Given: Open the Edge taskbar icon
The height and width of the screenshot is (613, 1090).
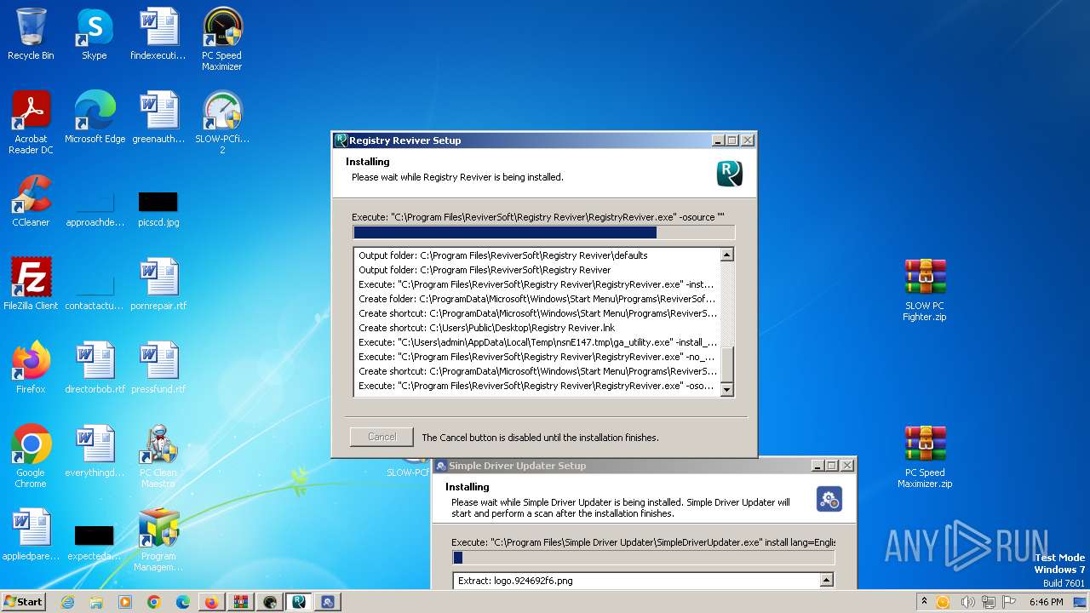Looking at the screenshot, I should (183, 602).
